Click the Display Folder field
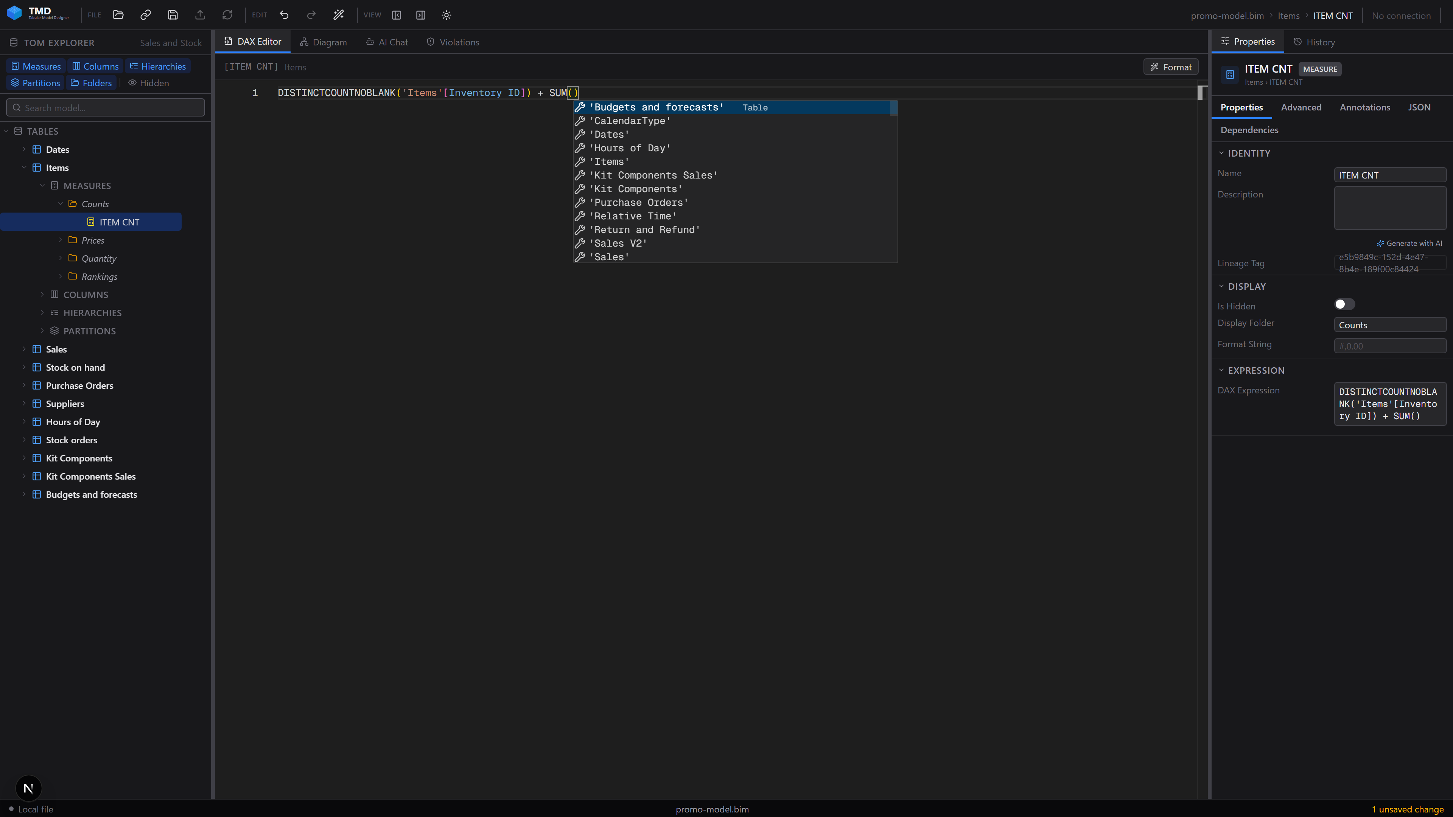Screen dimensions: 1453x817 pyautogui.click(x=1390, y=325)
